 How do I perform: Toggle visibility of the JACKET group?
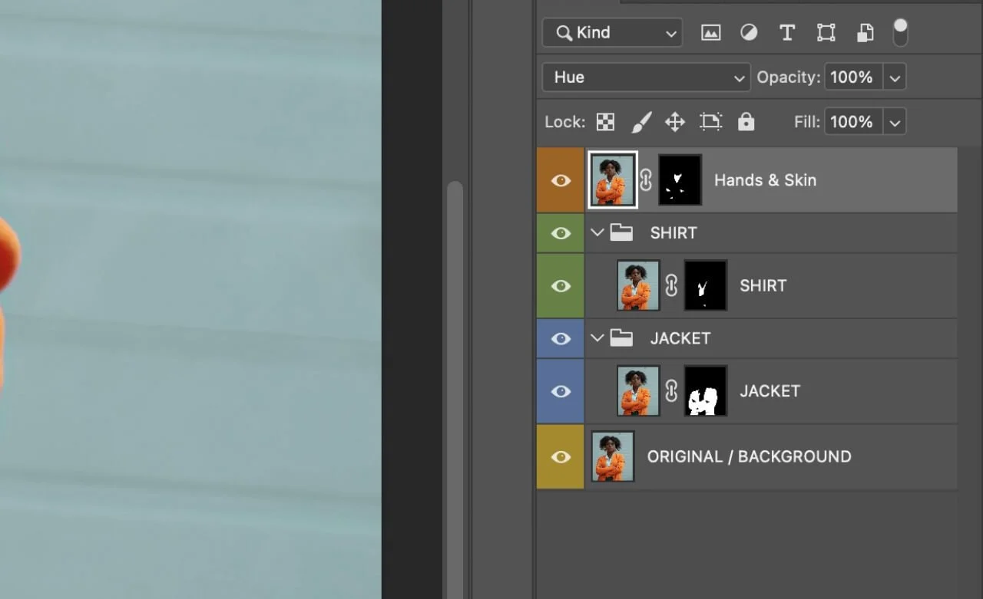pos(560,338)
